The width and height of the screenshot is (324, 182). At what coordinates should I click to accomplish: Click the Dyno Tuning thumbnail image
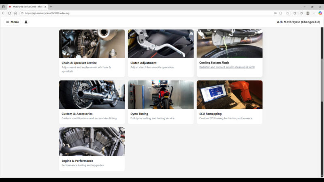click(x=161, y=95)
